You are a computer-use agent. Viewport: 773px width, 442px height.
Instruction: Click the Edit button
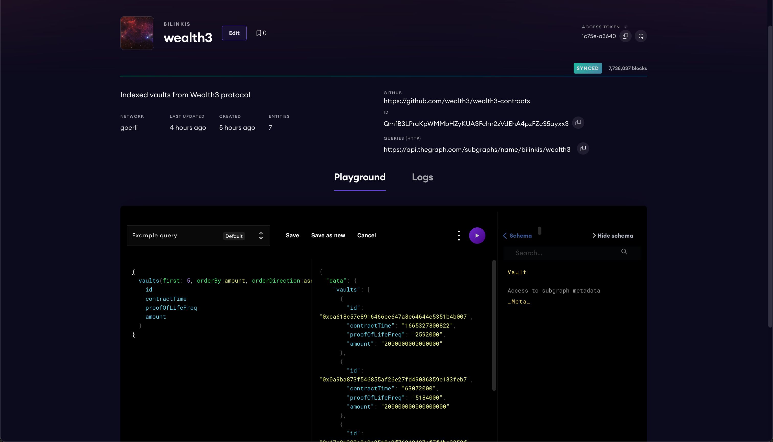(x=234, y=33)
